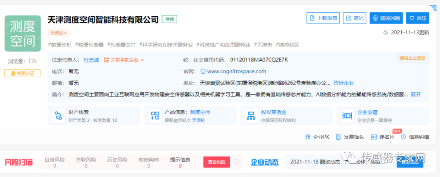Open the www.cognitrospace.com website link
This screenshot has height=177, width=440.
(x=236, y=71)
